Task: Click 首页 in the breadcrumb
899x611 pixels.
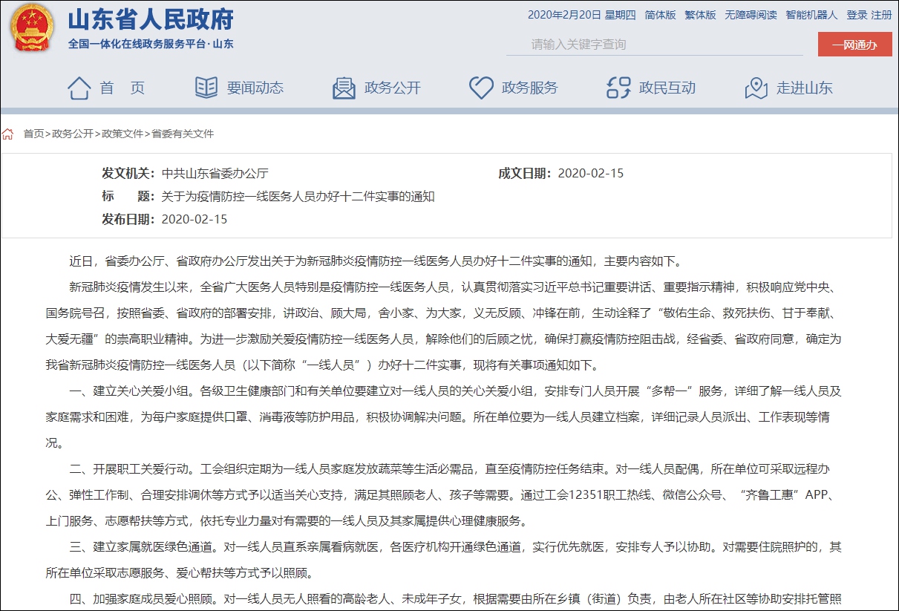Action: coord(33,134)
